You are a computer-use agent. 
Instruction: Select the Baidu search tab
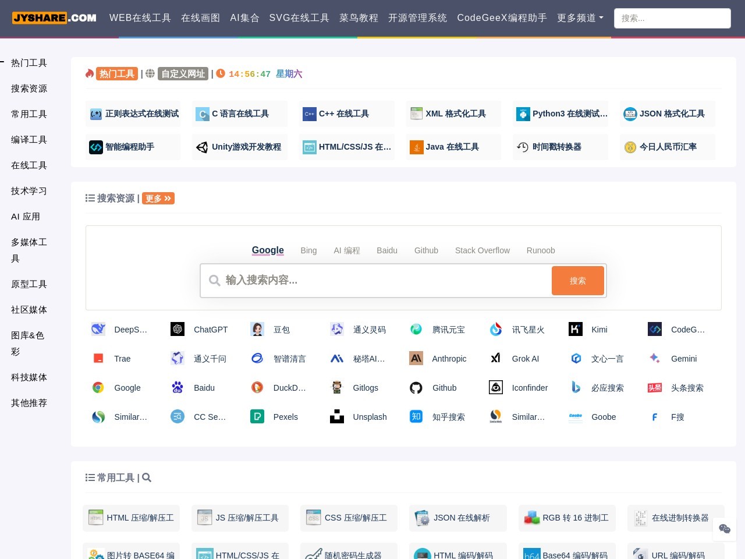pyautogui.click(x=387, y=250)
